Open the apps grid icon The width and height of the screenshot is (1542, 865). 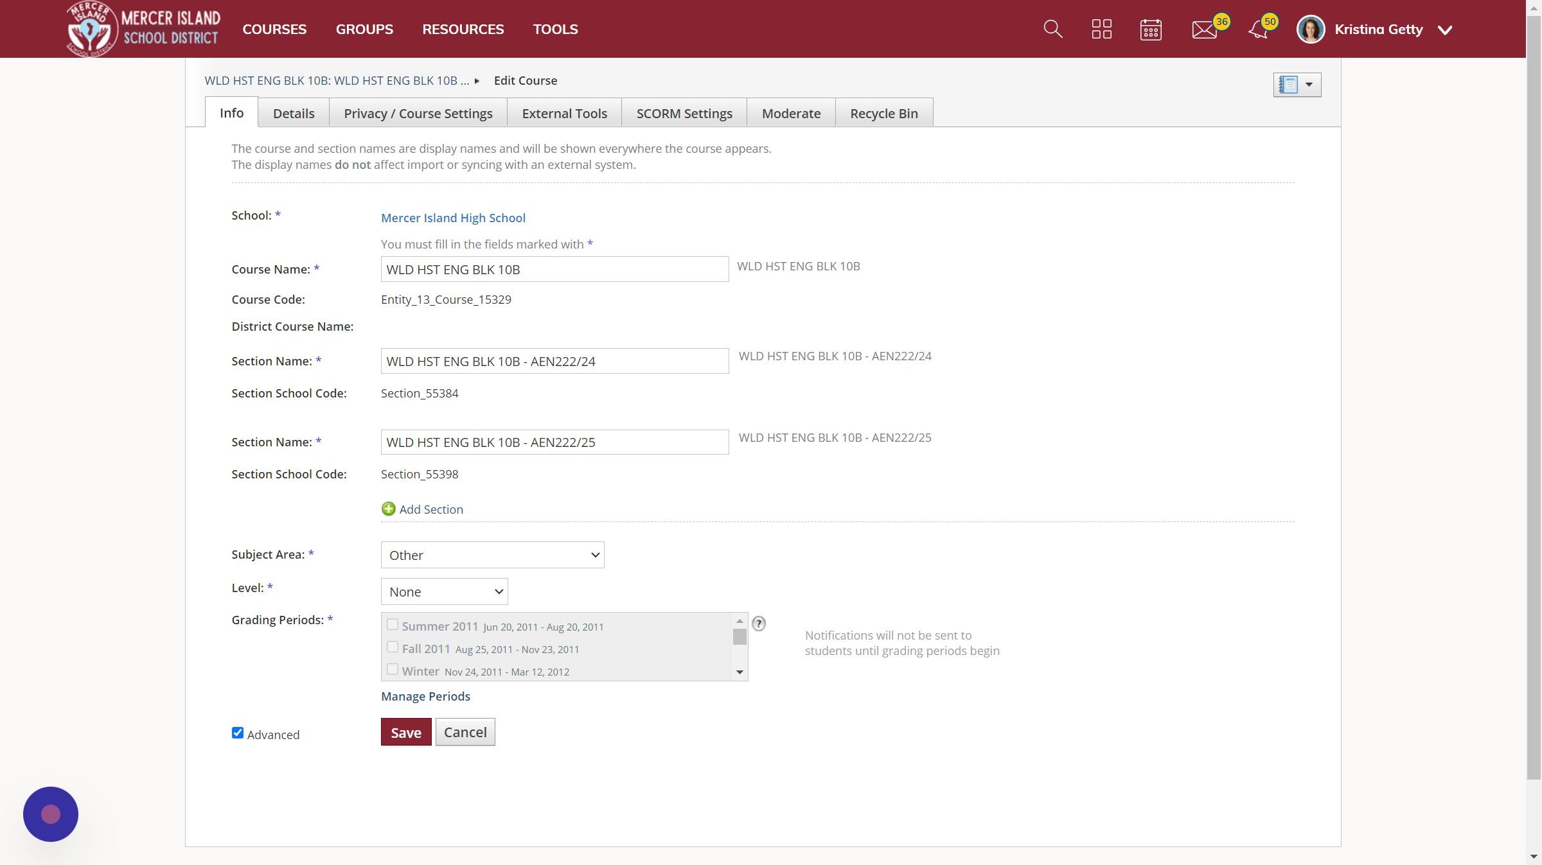[x=1101, y=29]
